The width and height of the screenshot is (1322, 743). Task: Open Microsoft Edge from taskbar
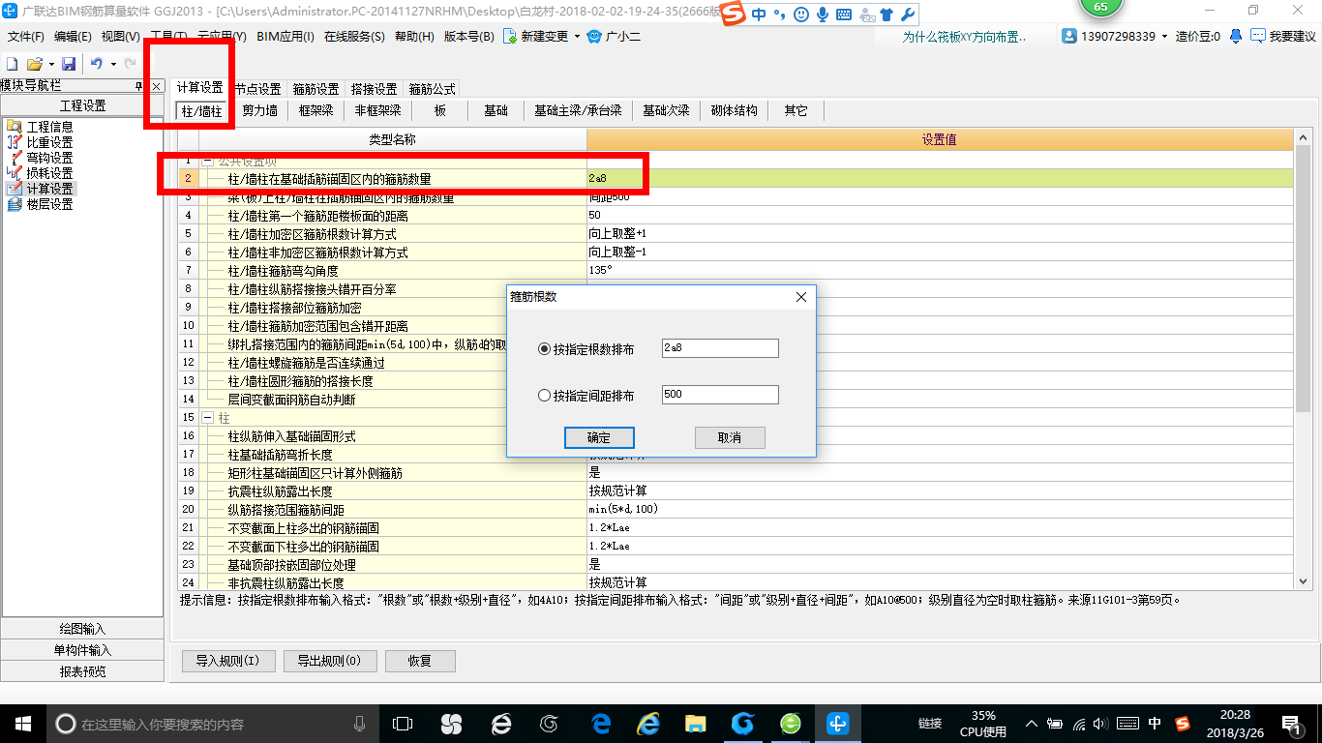pyautogui.click(x=601, y=723)
